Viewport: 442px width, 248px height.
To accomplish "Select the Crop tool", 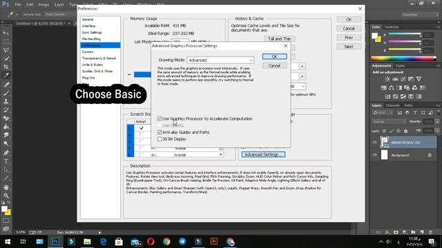I will click(6, 67).
